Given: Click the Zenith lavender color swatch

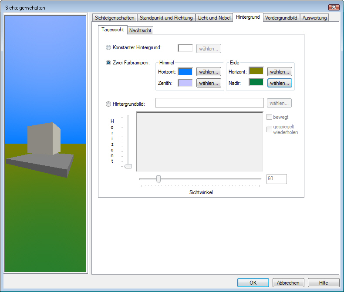Looking at the screenshot, I should click(x=185, y=83).
